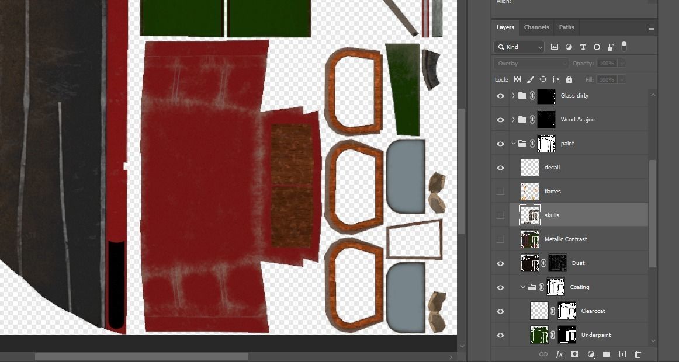
Task: Switch to the Channels tab
Action: coord(536,27)
